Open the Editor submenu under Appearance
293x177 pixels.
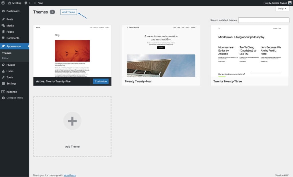[x=5, y=58]
